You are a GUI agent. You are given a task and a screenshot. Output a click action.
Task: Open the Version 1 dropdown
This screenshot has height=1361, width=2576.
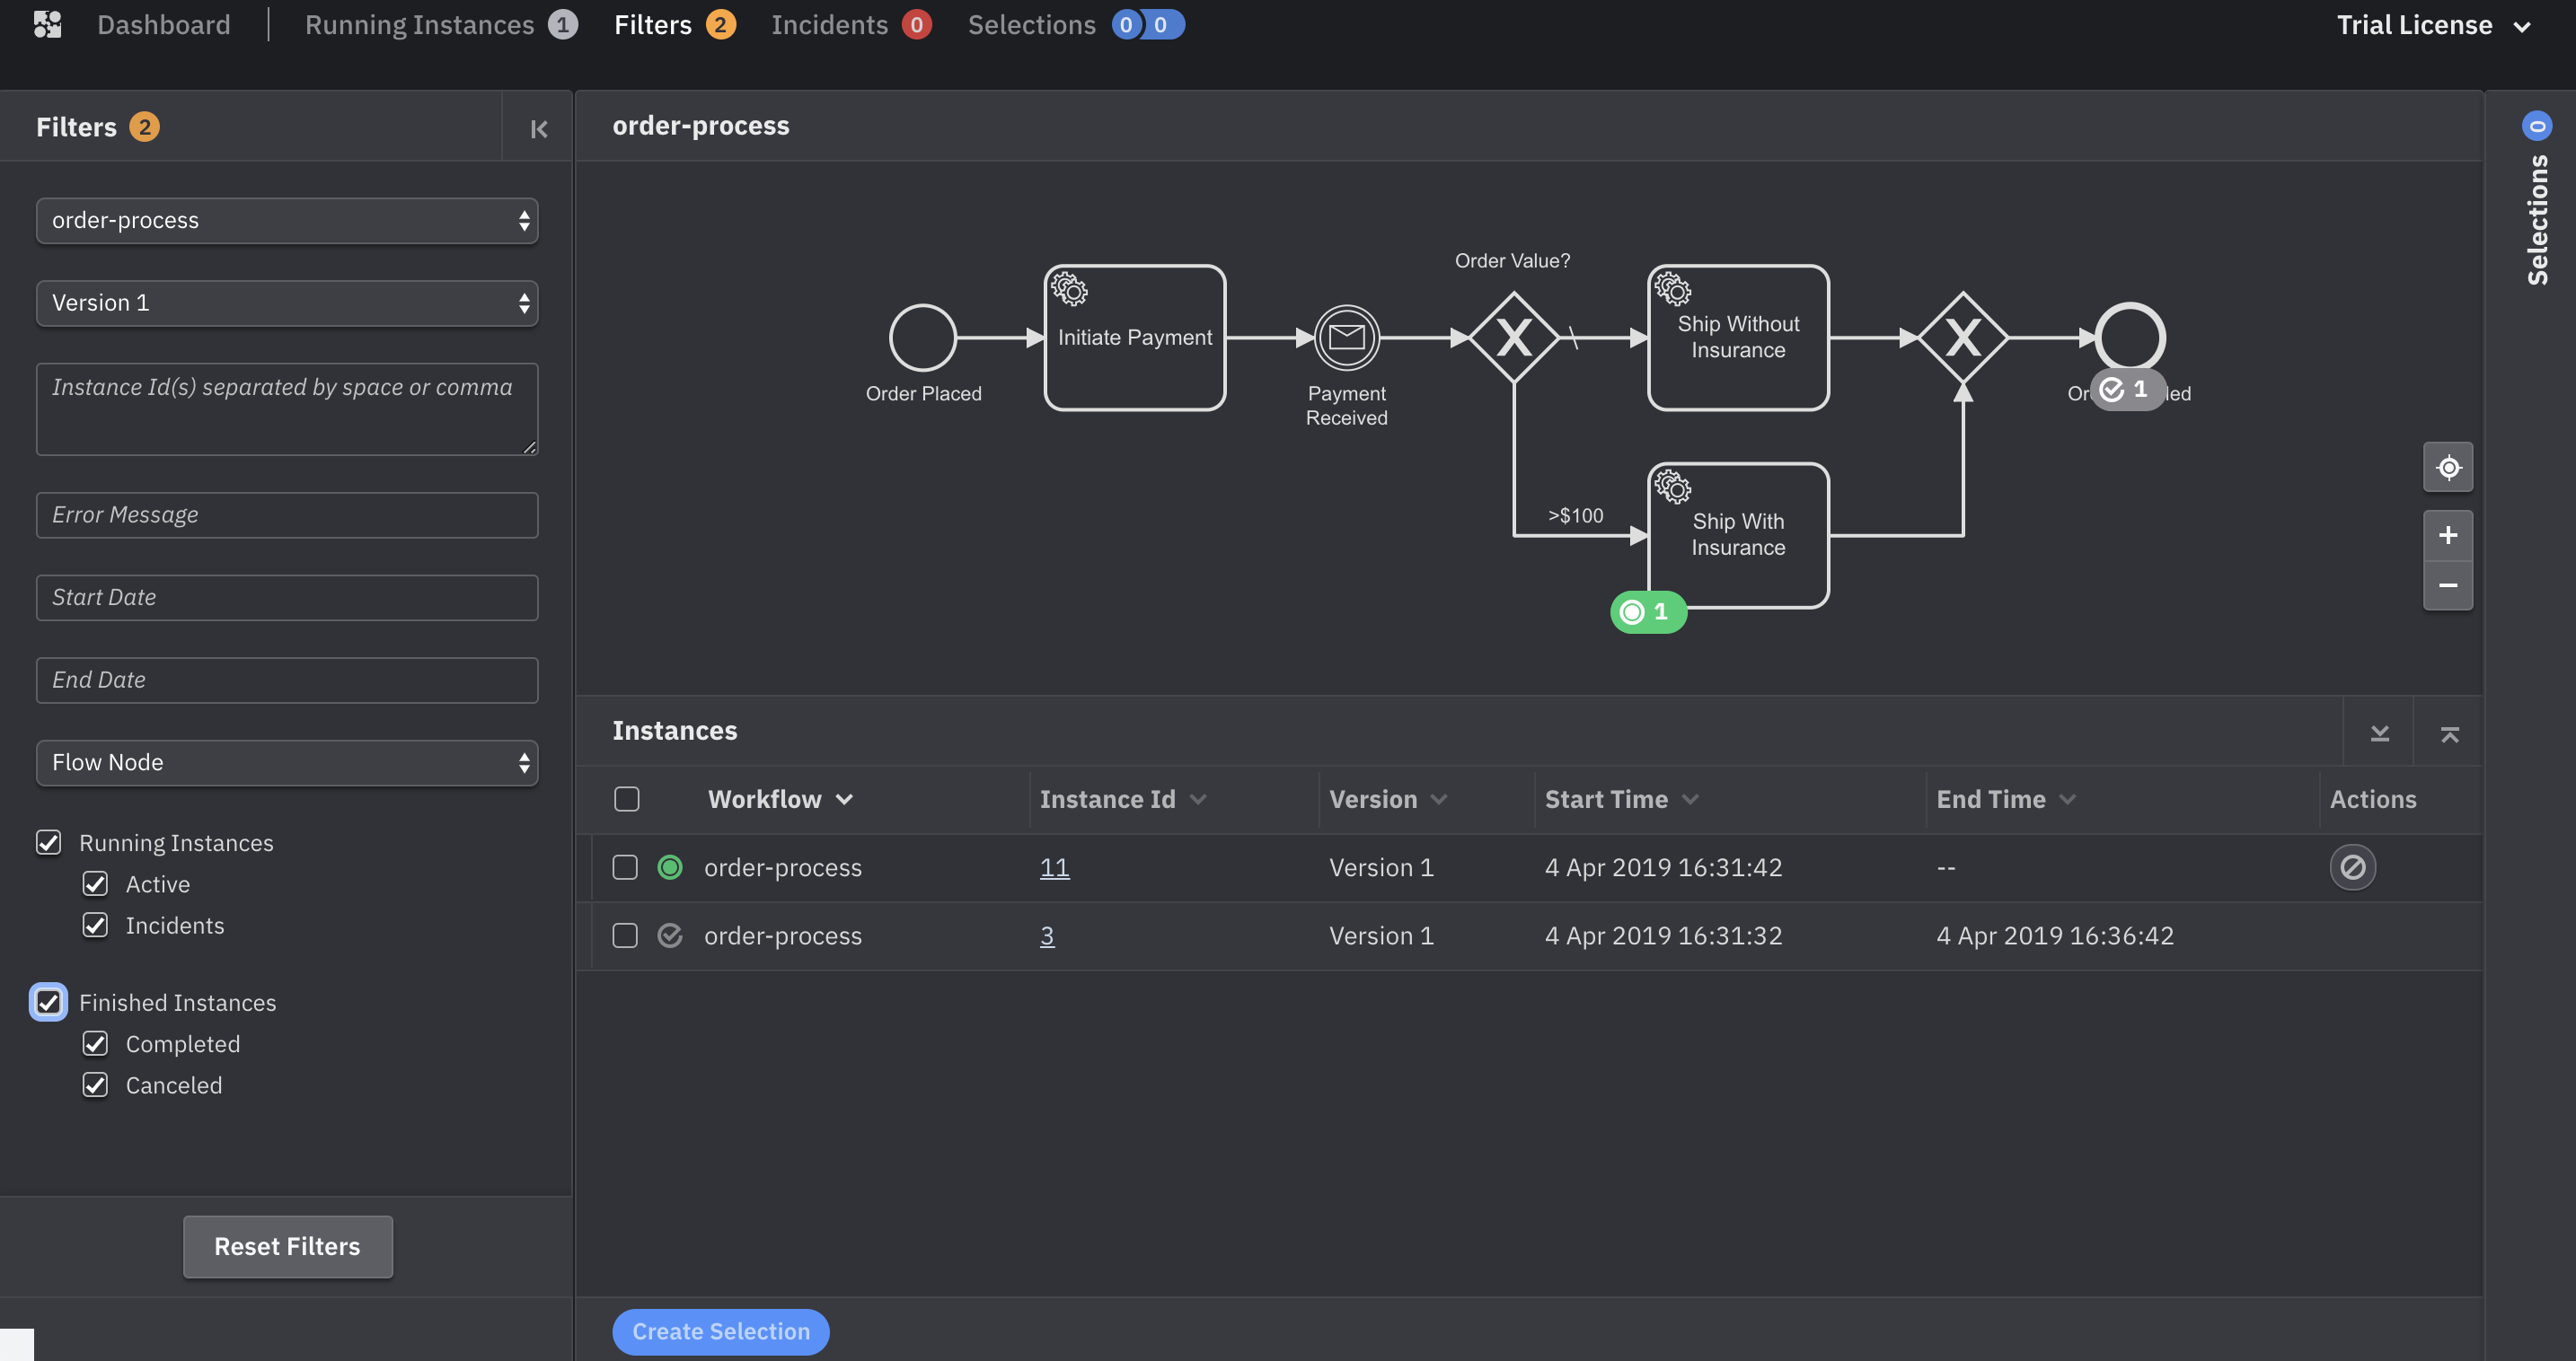[x=287, y=302]
